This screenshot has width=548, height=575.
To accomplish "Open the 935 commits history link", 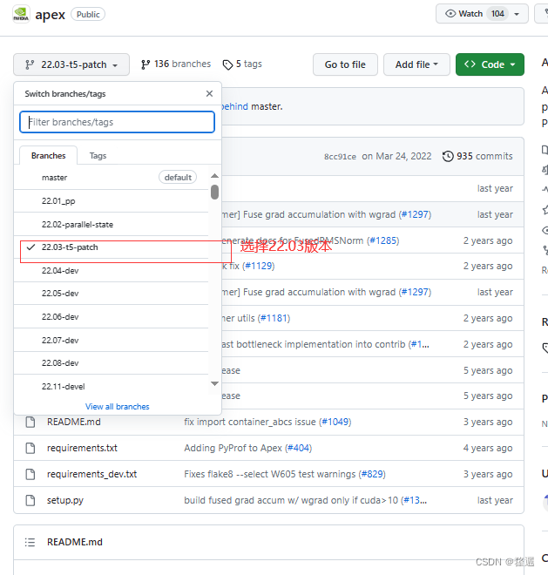I will 477,156.
